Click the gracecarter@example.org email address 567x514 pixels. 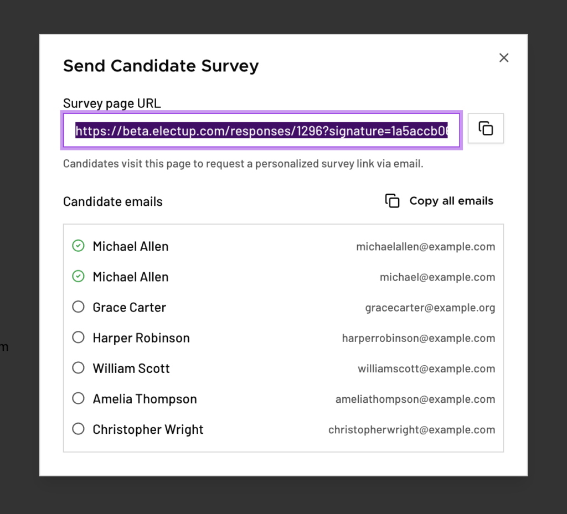430,308
